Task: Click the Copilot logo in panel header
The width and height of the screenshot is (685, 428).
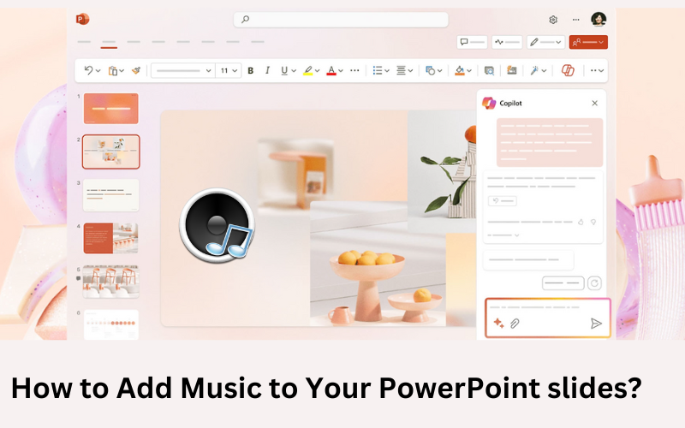Action: 489,103
